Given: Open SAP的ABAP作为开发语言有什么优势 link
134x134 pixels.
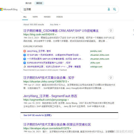Looking at the screenshot, I should tap(49, 63).
